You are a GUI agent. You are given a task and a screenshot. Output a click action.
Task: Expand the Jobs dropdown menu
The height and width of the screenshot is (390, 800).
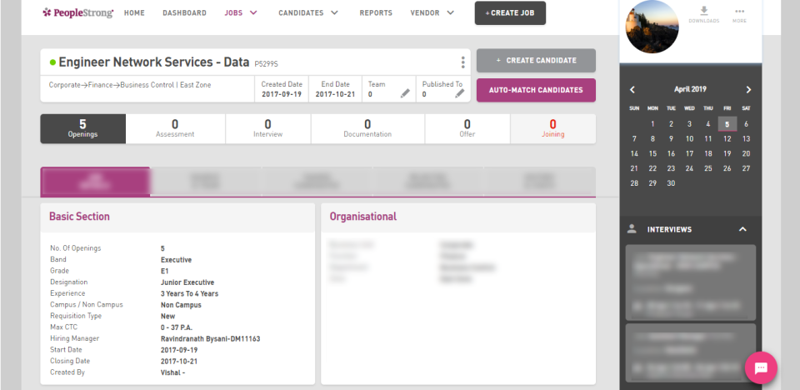[x=253, y=12]
